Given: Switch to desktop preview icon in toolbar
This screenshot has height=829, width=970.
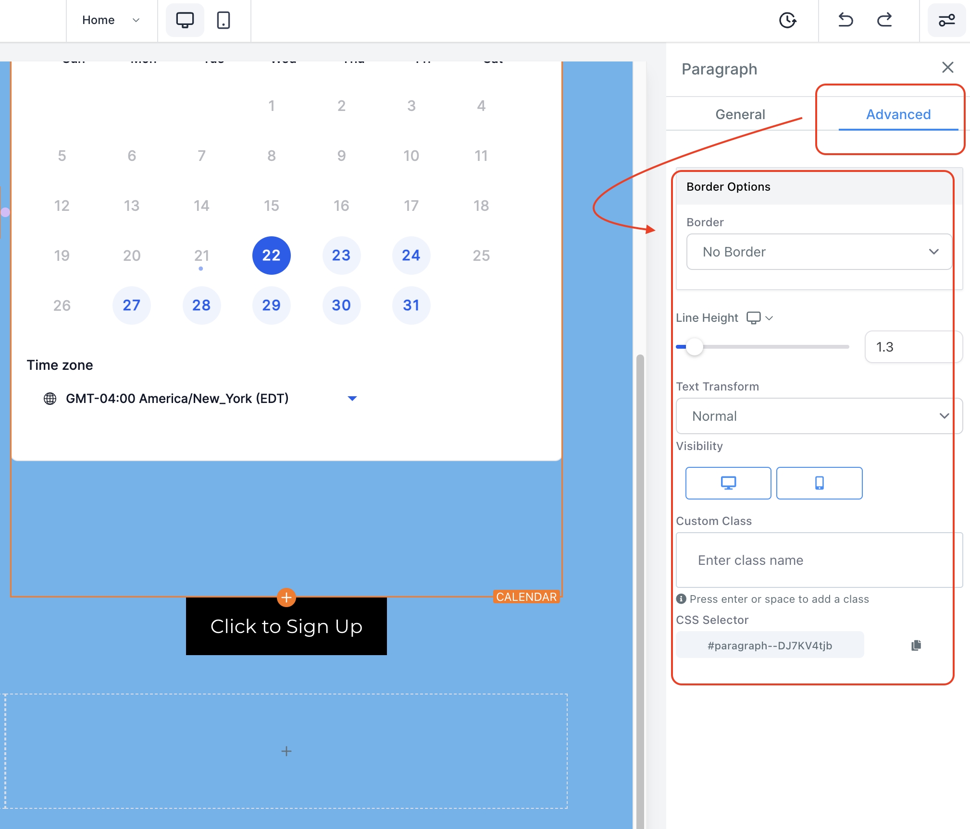Looking at the screenshot, I should coord(185,20).
